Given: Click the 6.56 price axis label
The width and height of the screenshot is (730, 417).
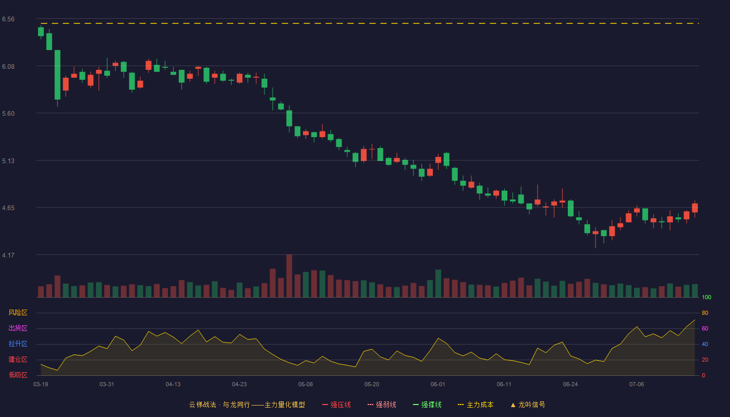Looking at the screenshot, I should click(8, 19).
